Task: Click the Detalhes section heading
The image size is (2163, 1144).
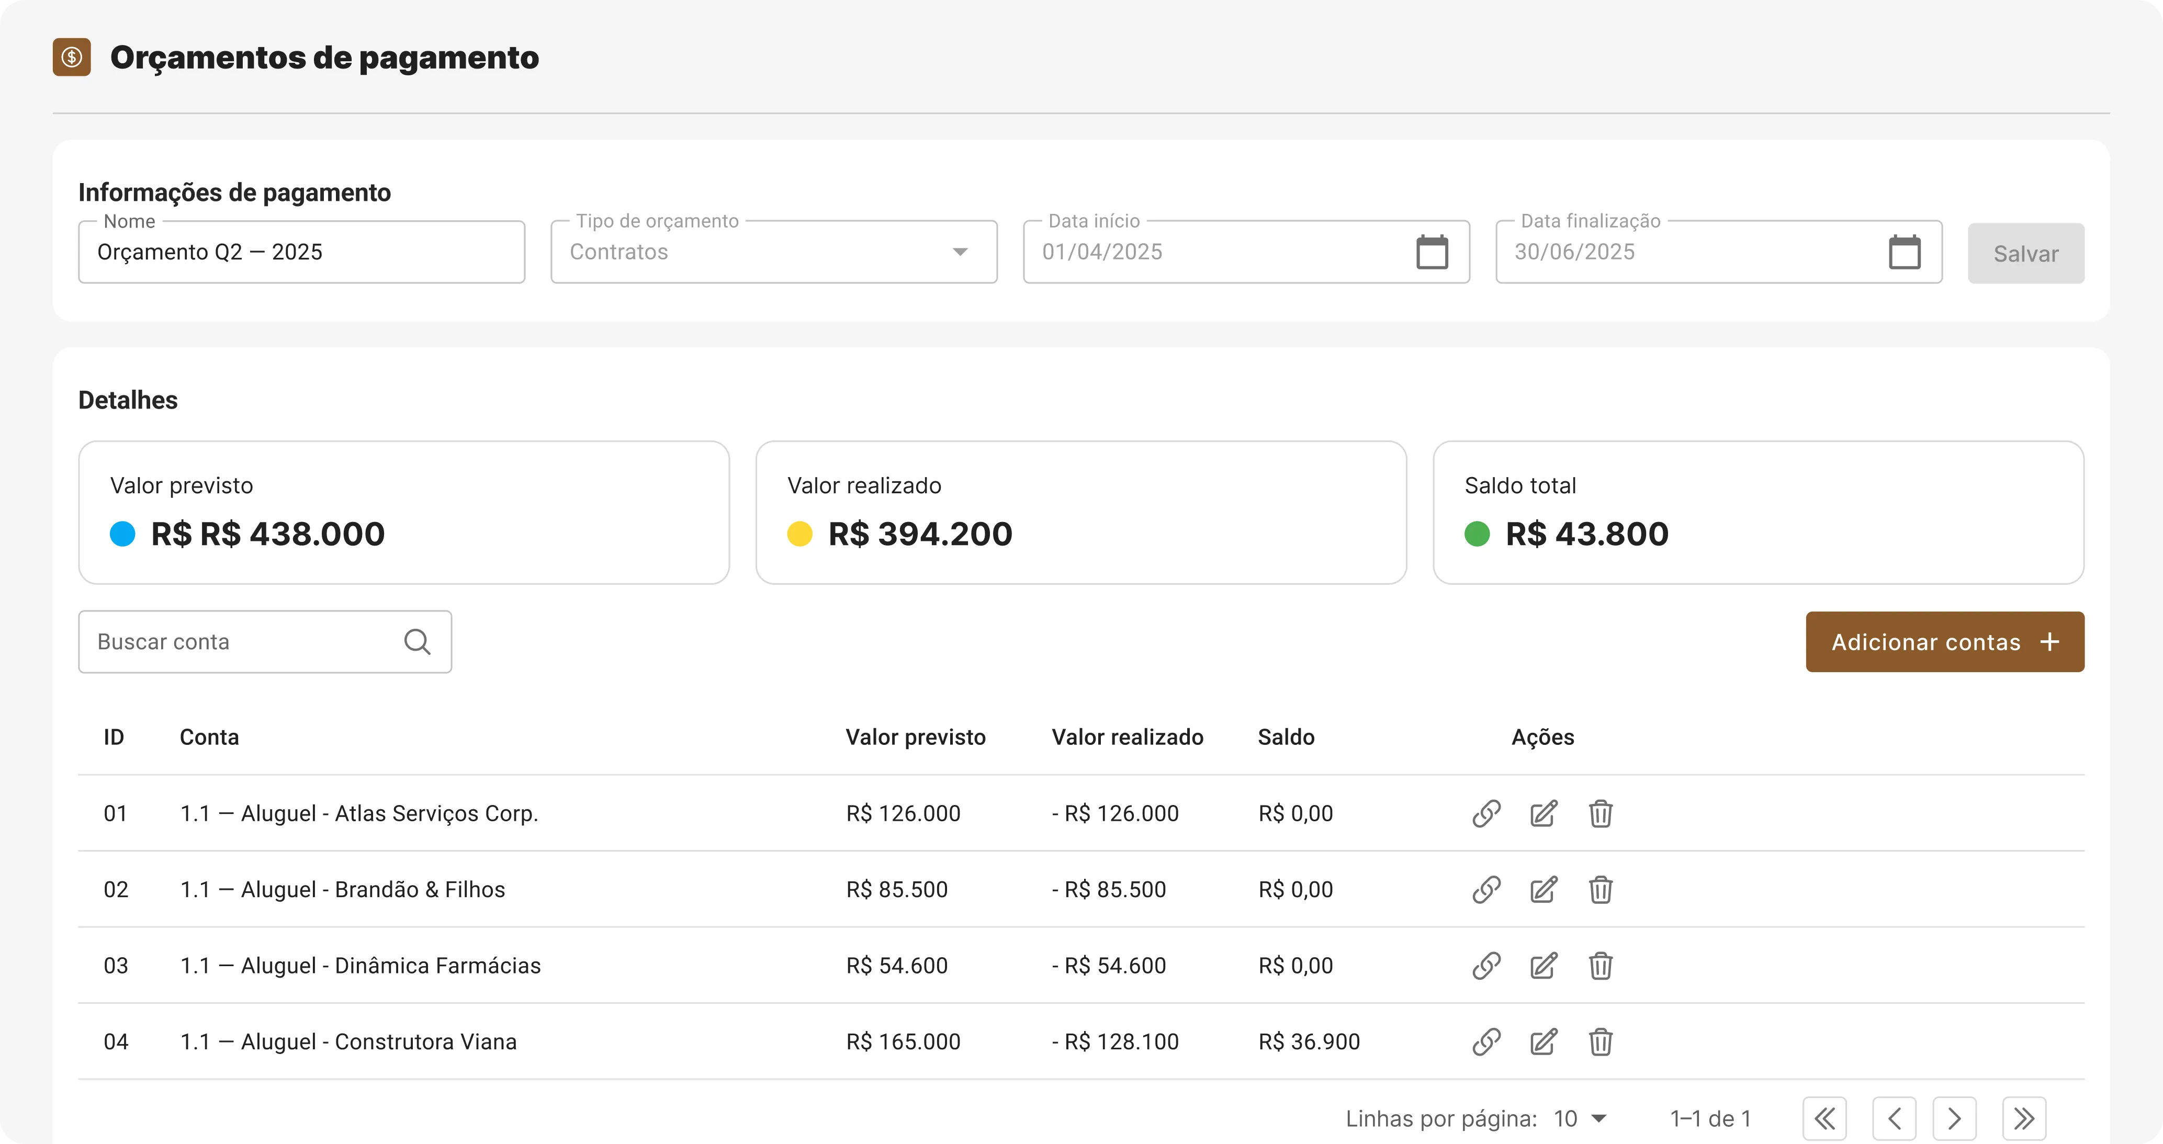Action: tap(128, 400)
